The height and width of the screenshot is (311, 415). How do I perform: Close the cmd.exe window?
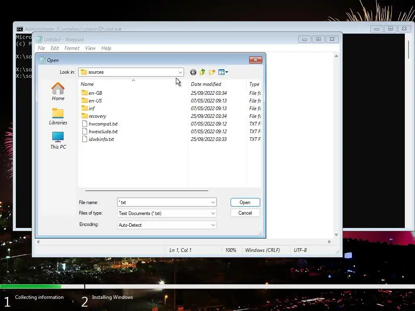(x=404, y=29)
